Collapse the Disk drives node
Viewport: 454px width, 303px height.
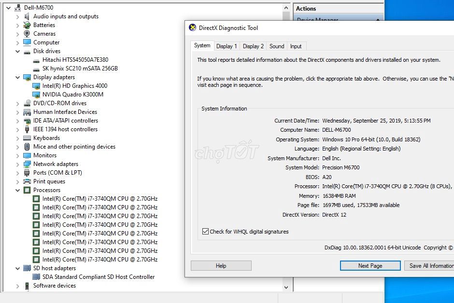pos(18,51)
